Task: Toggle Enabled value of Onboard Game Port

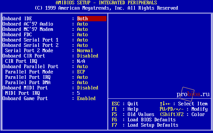Action: (86, 98)
